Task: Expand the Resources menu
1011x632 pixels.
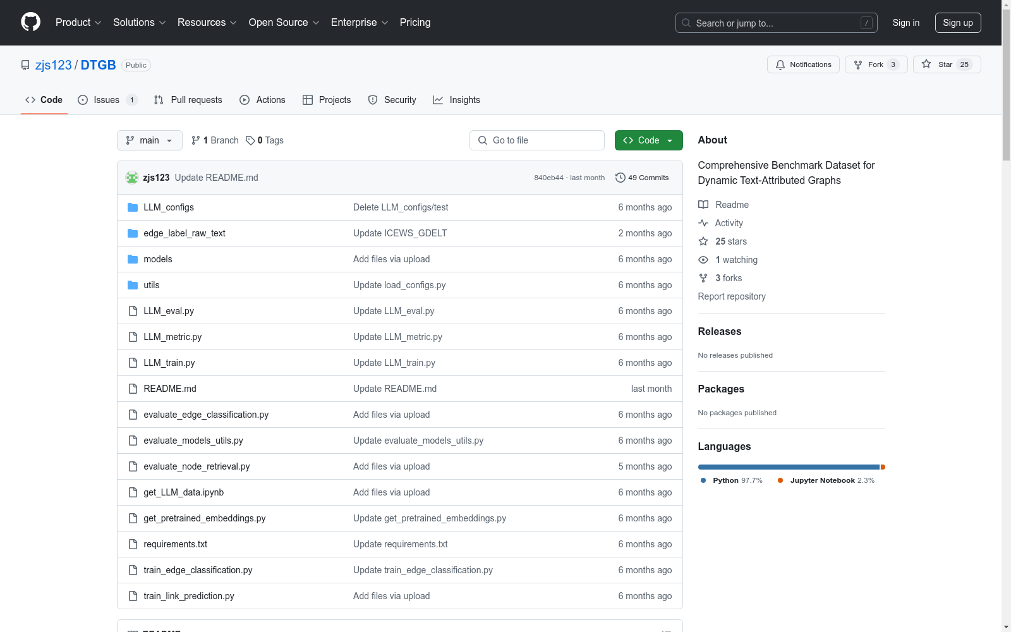Action: pyautogui.click(x=207, y=22)
